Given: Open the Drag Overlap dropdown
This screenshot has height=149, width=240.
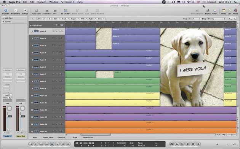Looking at the screenshot, I should [x=216, y=19].
